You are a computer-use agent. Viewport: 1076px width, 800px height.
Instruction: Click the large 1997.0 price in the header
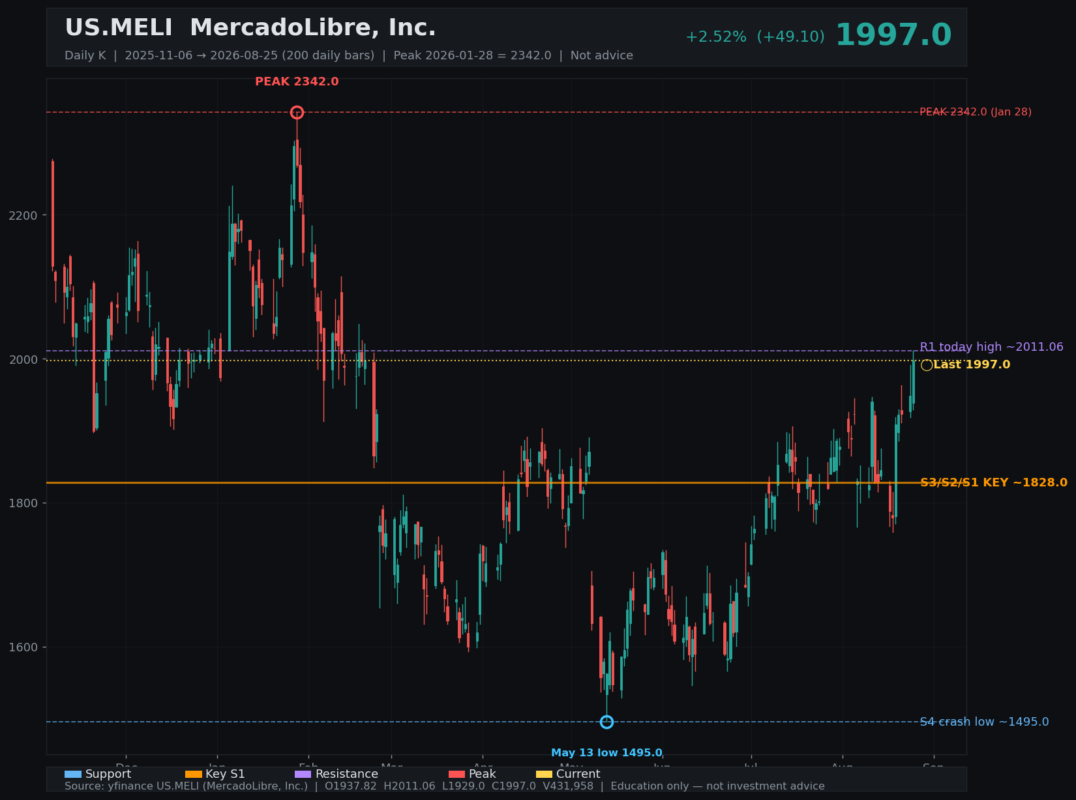tap(893, 35)
